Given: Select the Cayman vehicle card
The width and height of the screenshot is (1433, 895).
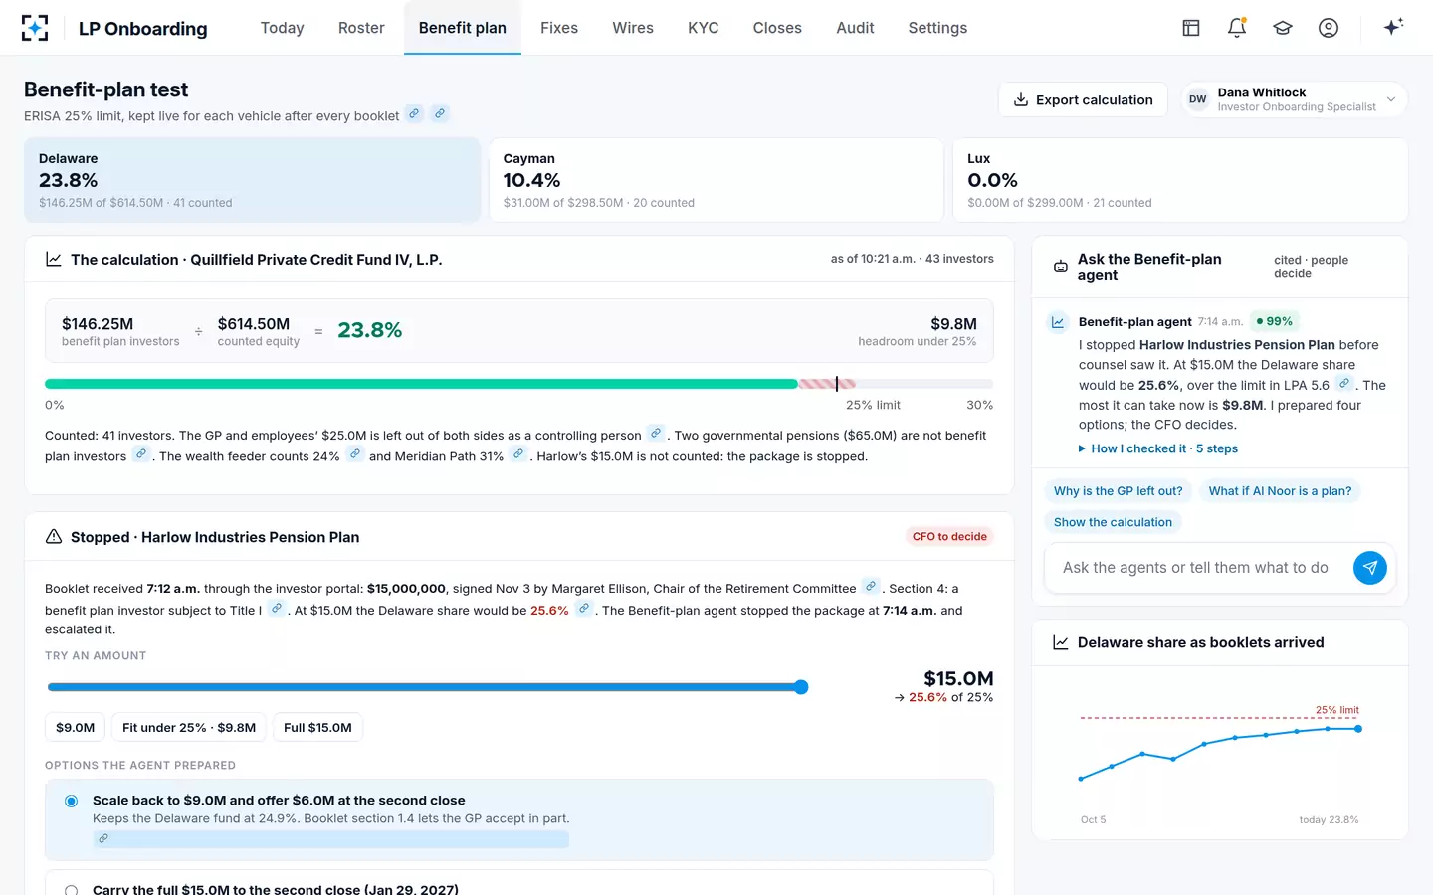Looking at the screenshot, I should point(716,180).
